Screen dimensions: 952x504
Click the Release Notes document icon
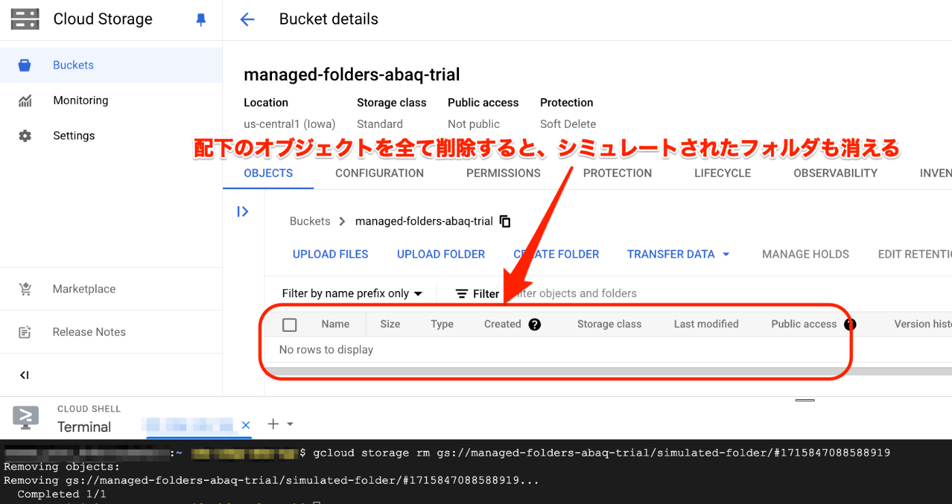point(25,332)
